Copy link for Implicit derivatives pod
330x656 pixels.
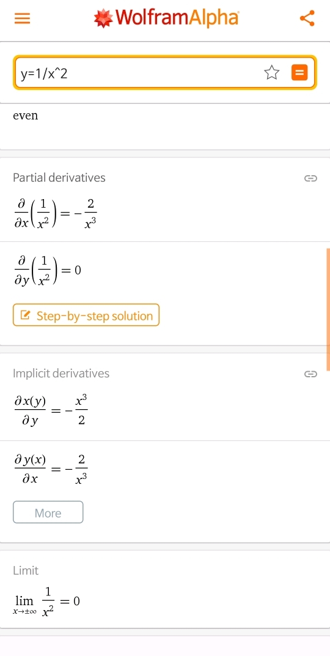coord(310,374)
